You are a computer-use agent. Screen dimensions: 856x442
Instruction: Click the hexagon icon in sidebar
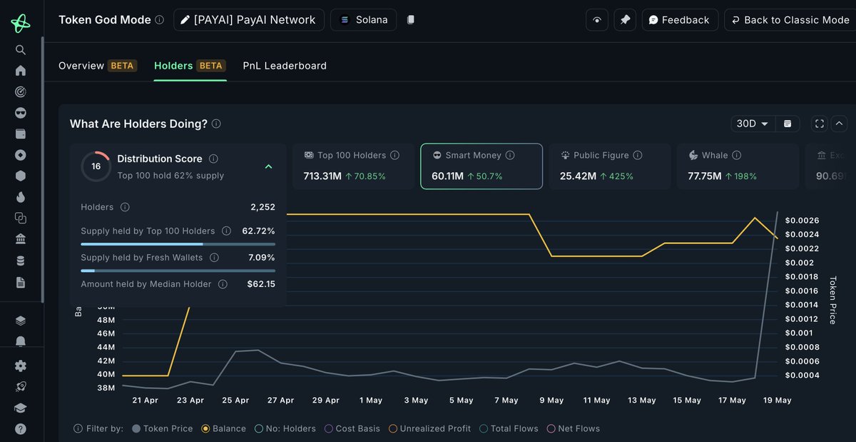click(x=21, y=176)
